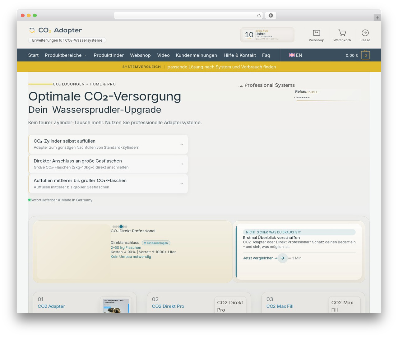The image size is (398, 337).
Task: Click 'Kein Umbau notwendig' link
Action: pyautogui.click(x=131, y=257)
